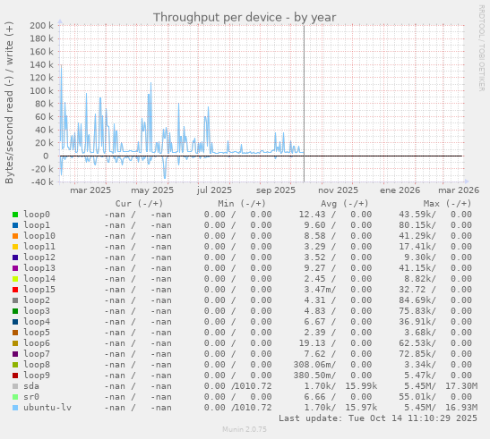
Task: Click the sr0 light green swatch
Action: click(15, 397)
